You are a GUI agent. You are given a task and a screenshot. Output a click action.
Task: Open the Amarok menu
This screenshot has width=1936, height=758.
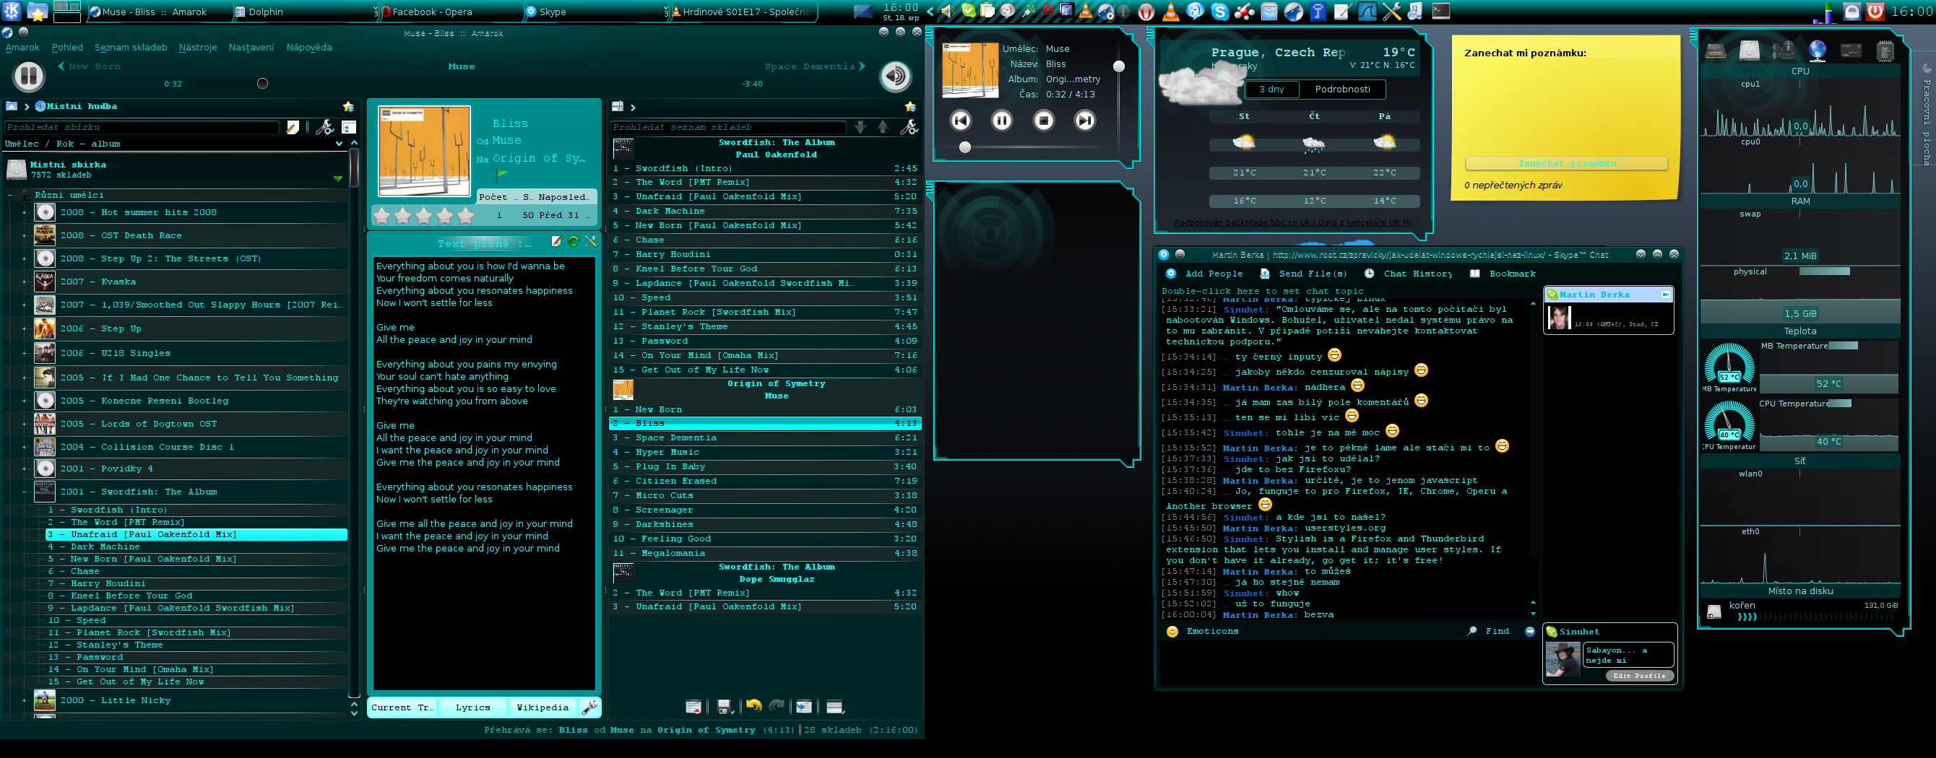[22, 48]
